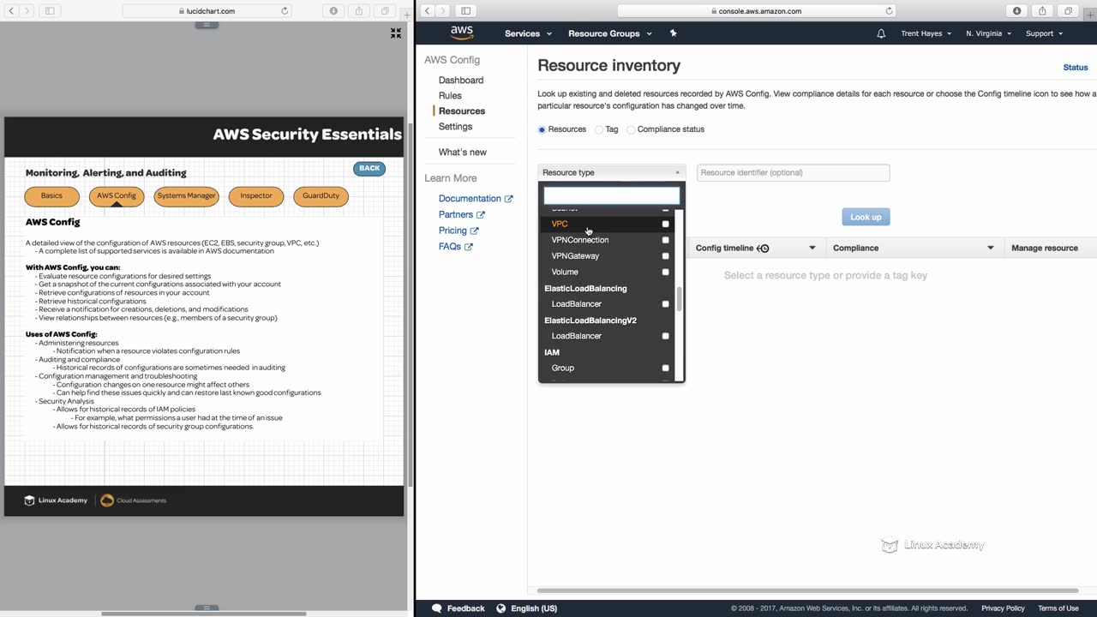Check the IAM Group checkbox
This screenshot has height=617, width=1097.
click(665, 368)
